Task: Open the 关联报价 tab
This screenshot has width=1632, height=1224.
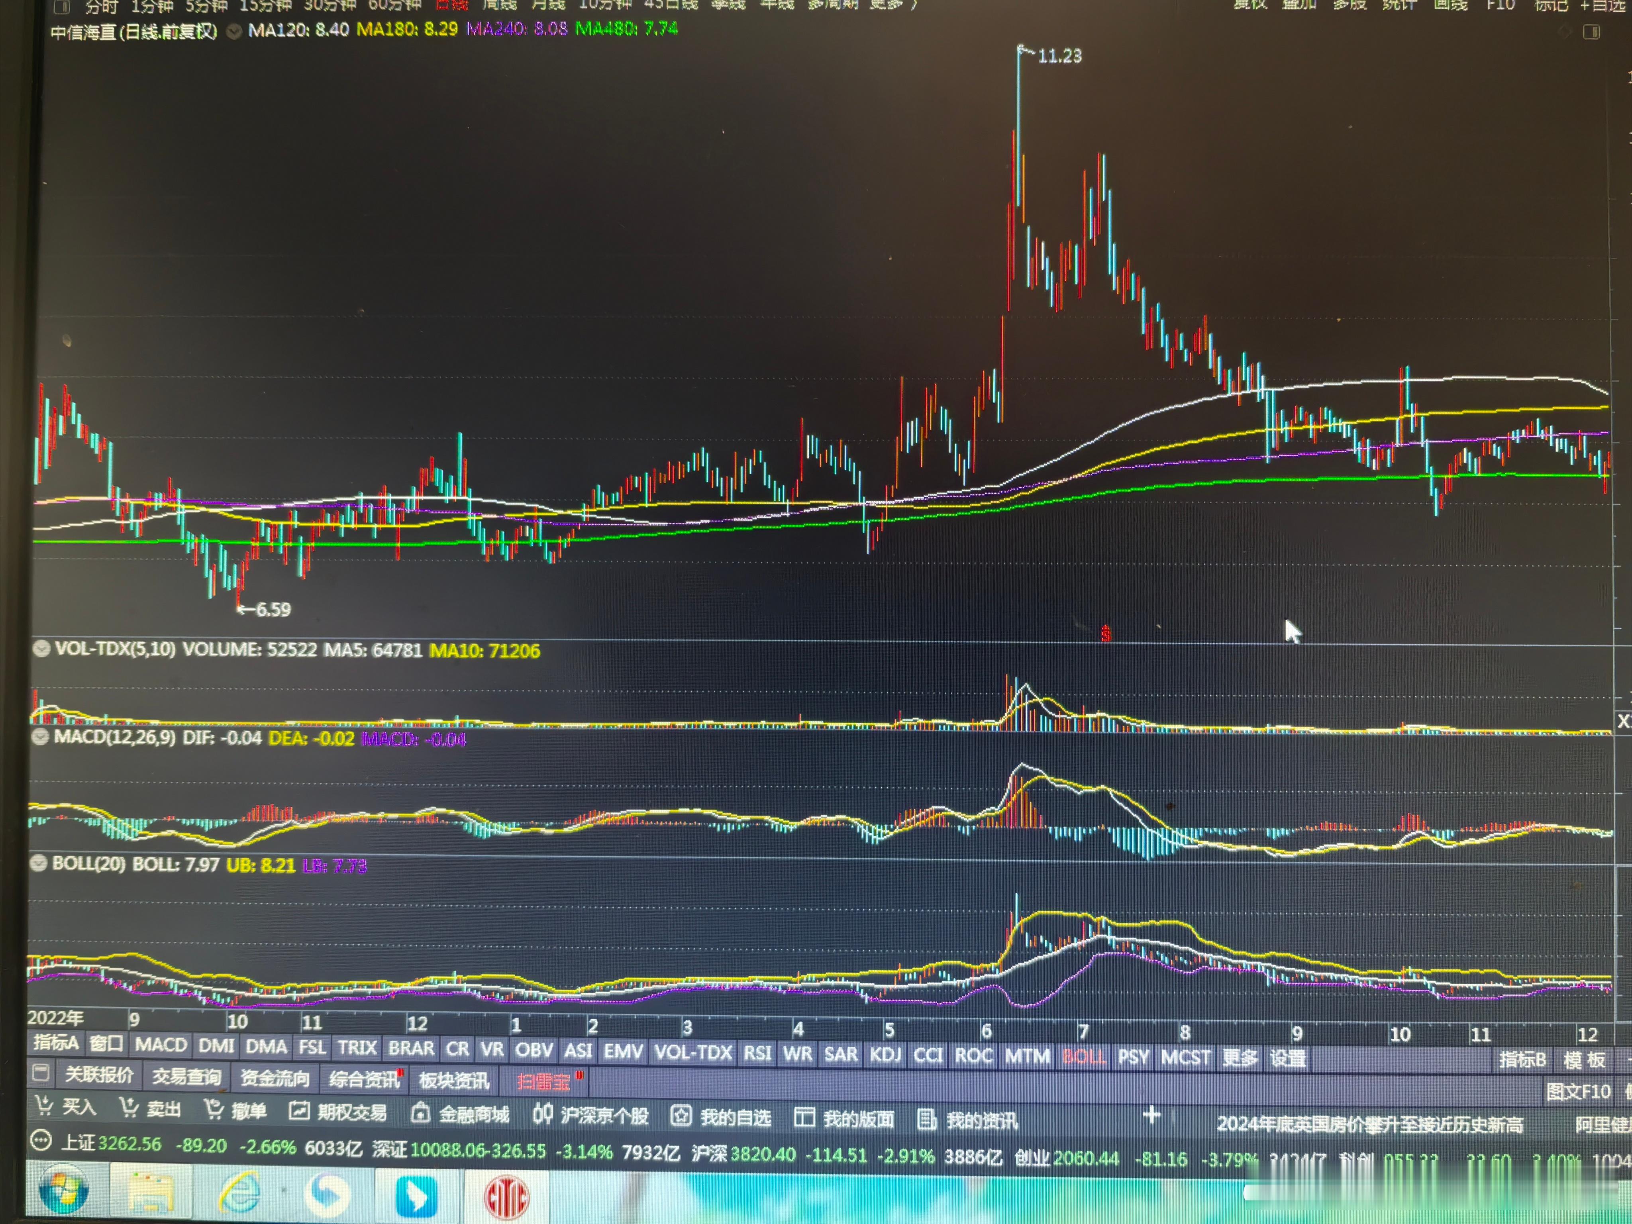Action: [x=99, y=1074]
